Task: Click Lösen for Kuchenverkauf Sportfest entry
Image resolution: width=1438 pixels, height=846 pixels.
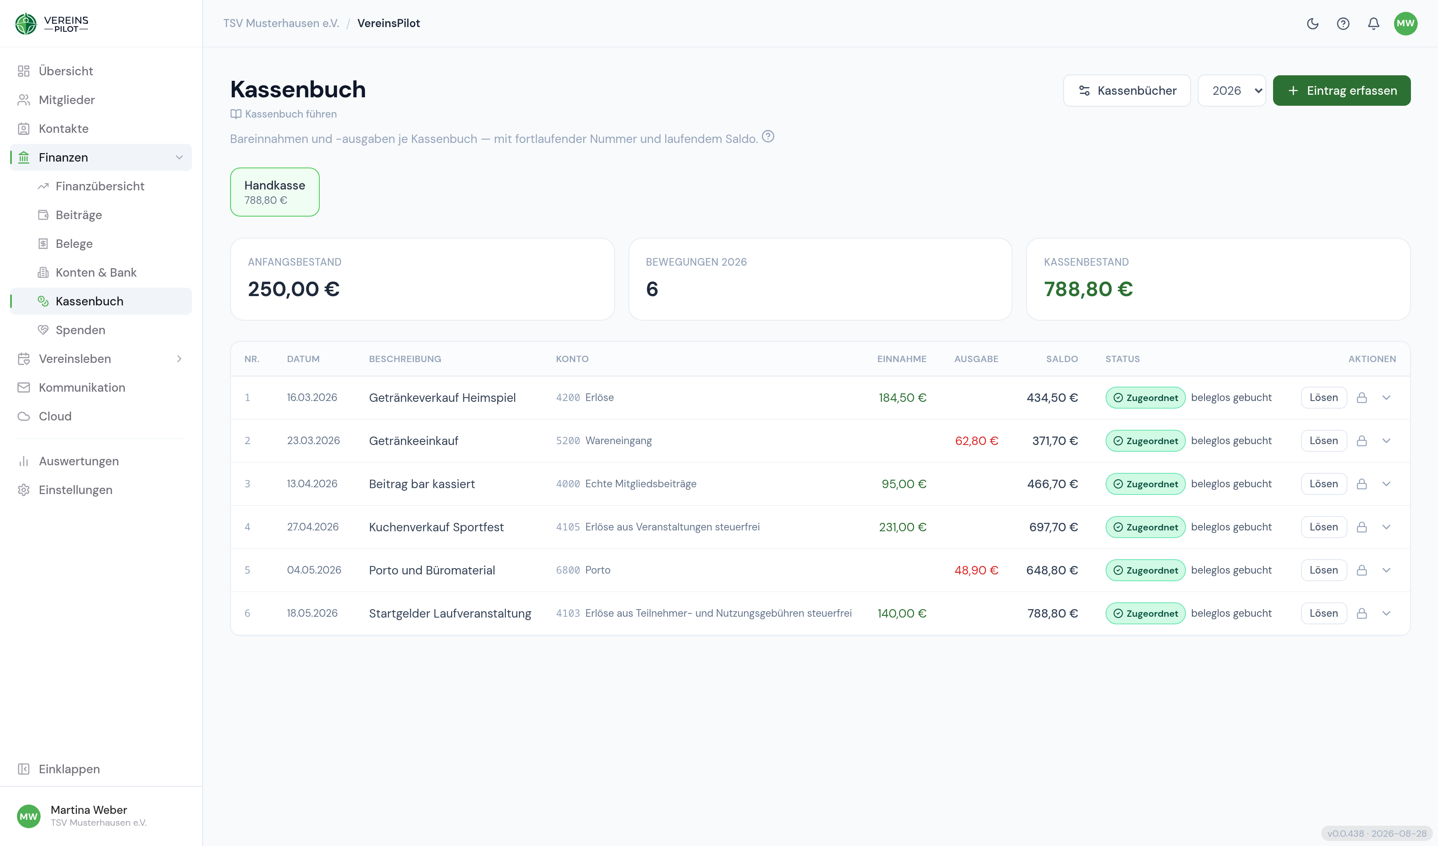Action: 1323,526
